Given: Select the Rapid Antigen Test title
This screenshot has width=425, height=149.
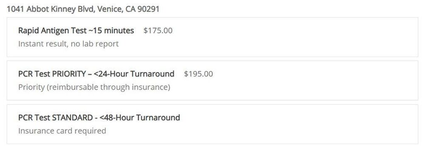Looking at the screenshot, I should pos(76,31).
